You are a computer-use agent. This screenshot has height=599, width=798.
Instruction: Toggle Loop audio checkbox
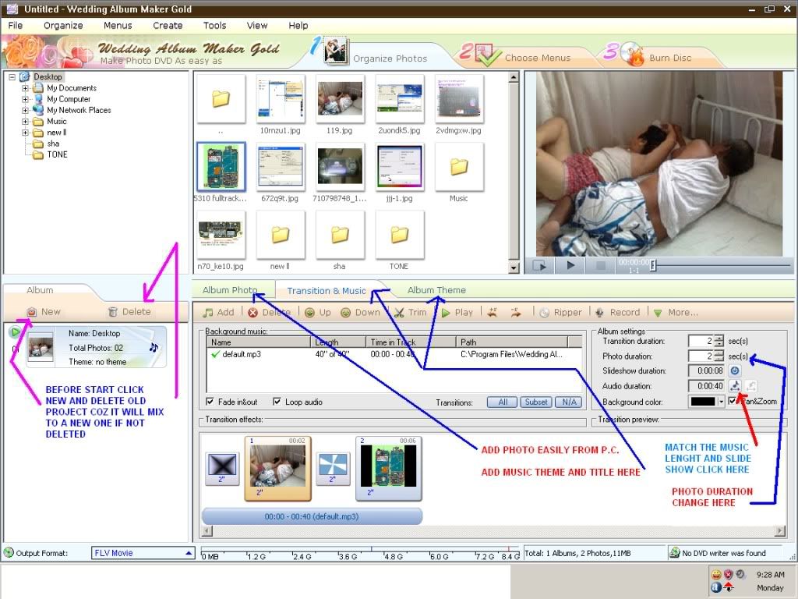coord(277,402)
